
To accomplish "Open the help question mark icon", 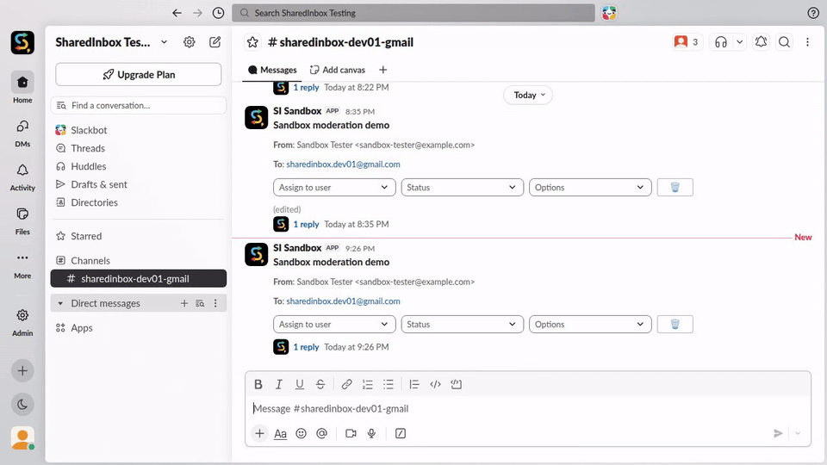I will click(812, 13).
